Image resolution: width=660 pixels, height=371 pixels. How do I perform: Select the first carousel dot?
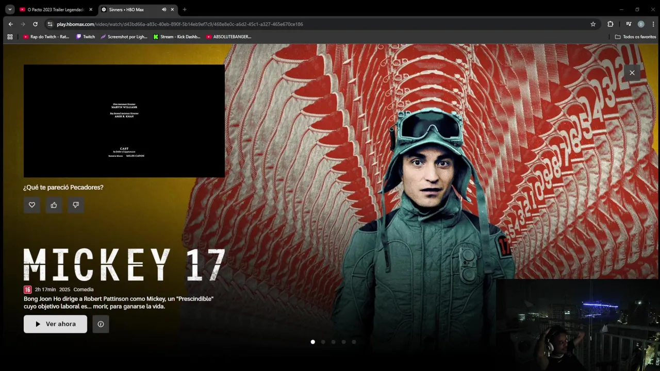click(312, 342)
